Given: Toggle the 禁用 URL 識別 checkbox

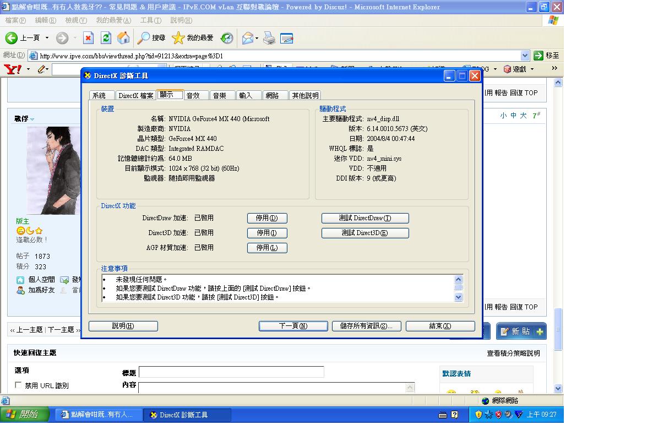Looking at the screenshot, I should [19, 385].
